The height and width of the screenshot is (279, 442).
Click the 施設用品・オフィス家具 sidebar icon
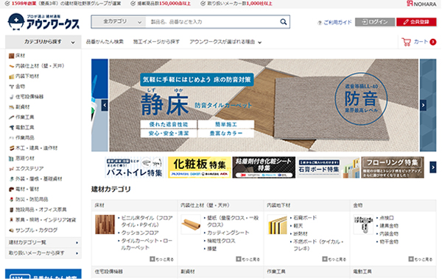11,209
